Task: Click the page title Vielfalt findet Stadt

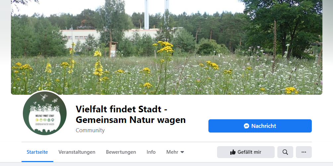Action: pyautogui.click(x=119, y=109)
